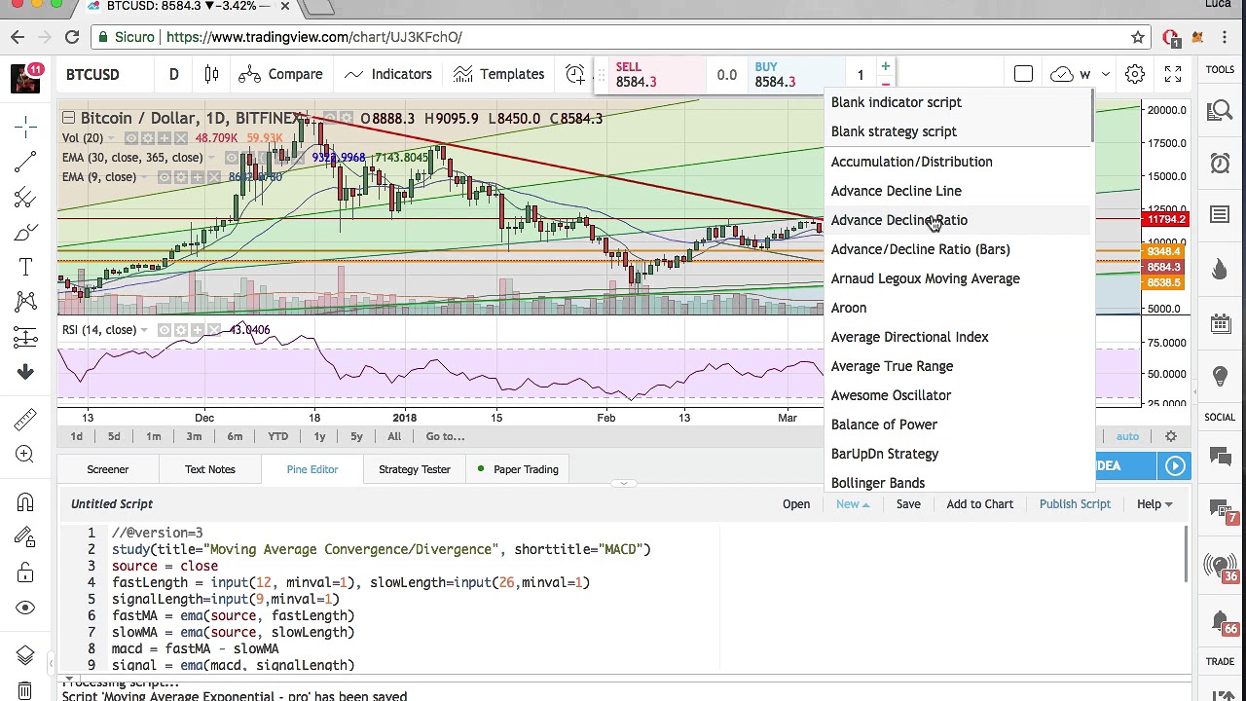Screen dimensions: 1246x701
Task: Click the down arrow icon tool
Action: 25,372
